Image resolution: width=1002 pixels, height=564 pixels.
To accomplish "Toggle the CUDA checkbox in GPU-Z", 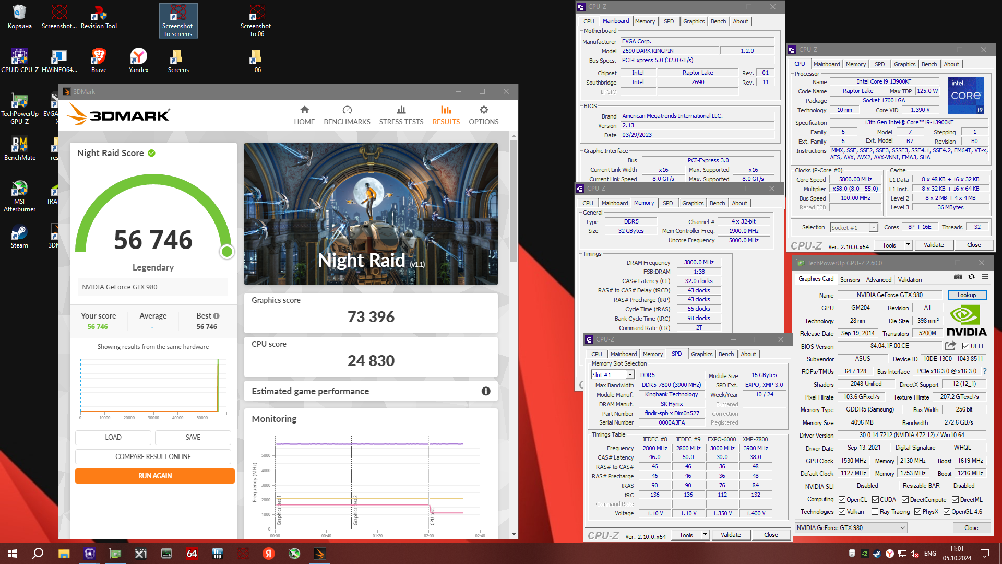I will pyautogui.click(x=875, y=500).
